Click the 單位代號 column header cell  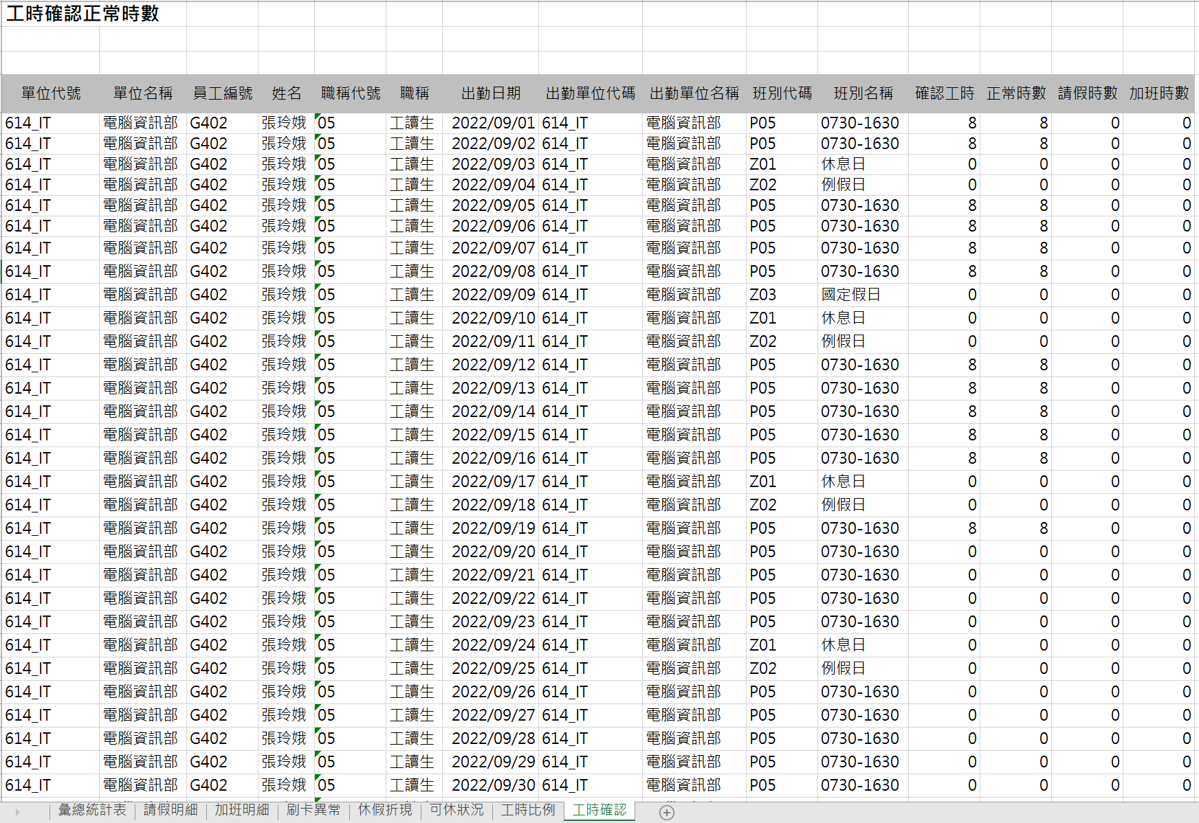click(51, 93)
